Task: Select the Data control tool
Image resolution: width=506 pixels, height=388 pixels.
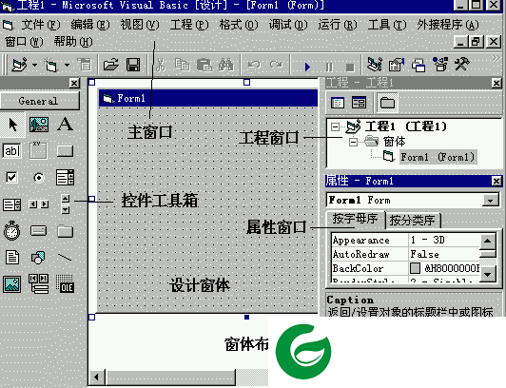Action: (39, 283)
